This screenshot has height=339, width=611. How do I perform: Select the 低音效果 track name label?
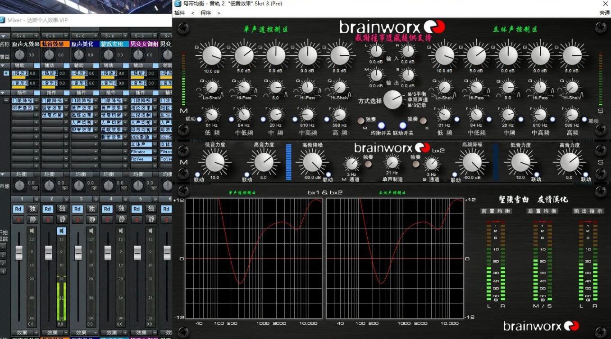pos(55,44)
